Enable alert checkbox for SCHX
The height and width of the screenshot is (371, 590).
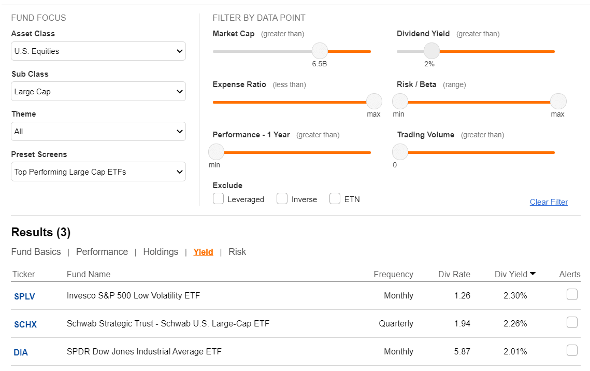[x=572, y=322]
